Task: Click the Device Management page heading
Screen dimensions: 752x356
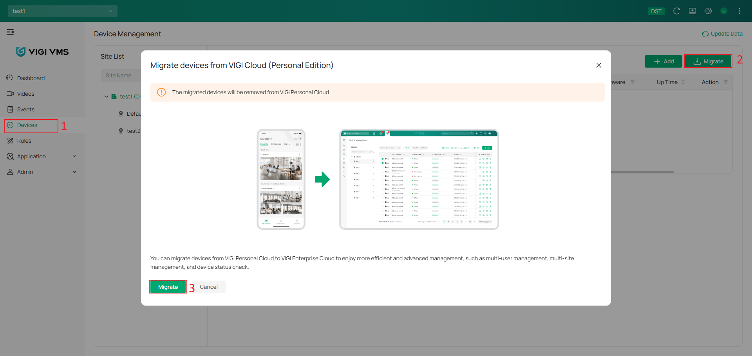Action: (x=127, y=34)
